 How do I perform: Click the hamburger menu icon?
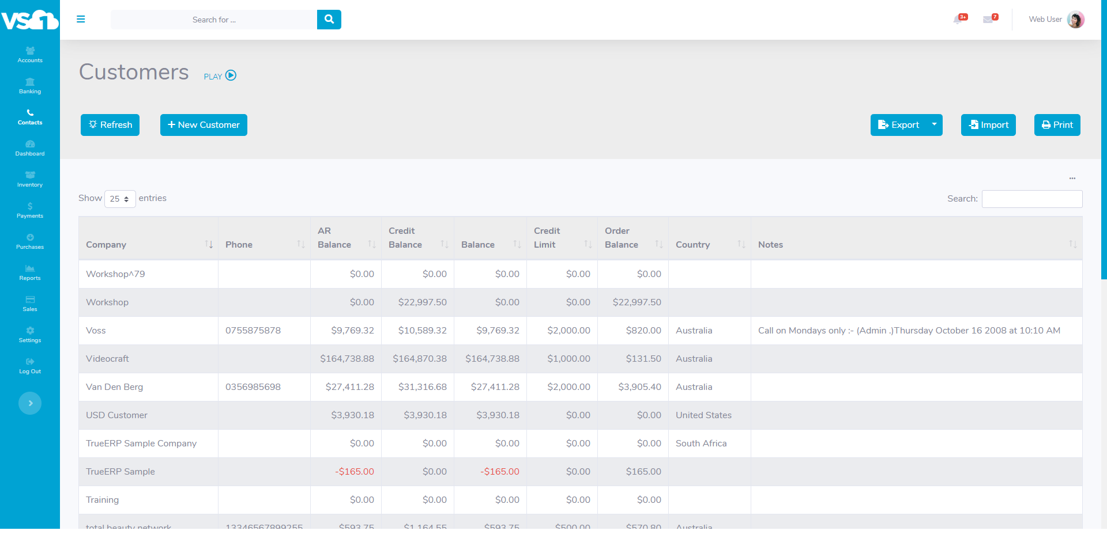pos(81,19)
